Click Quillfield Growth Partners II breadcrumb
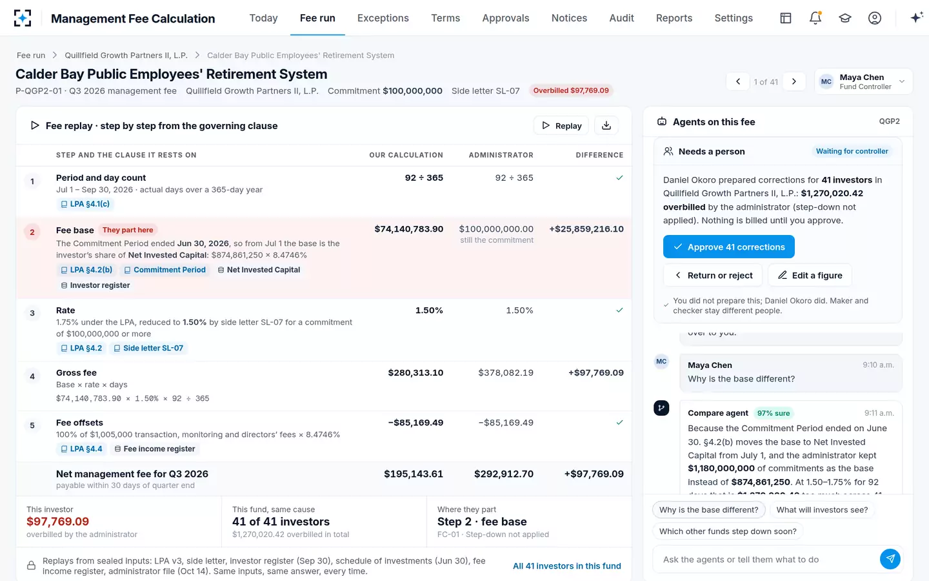Viewport: 929px width, 581px height. [126, 56]
